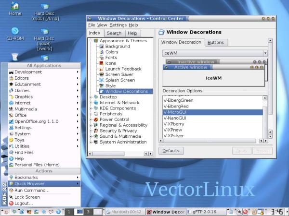Click Find Files in the K menu
The width and height of the screenshot is (289, 216).
pos(44,153)
